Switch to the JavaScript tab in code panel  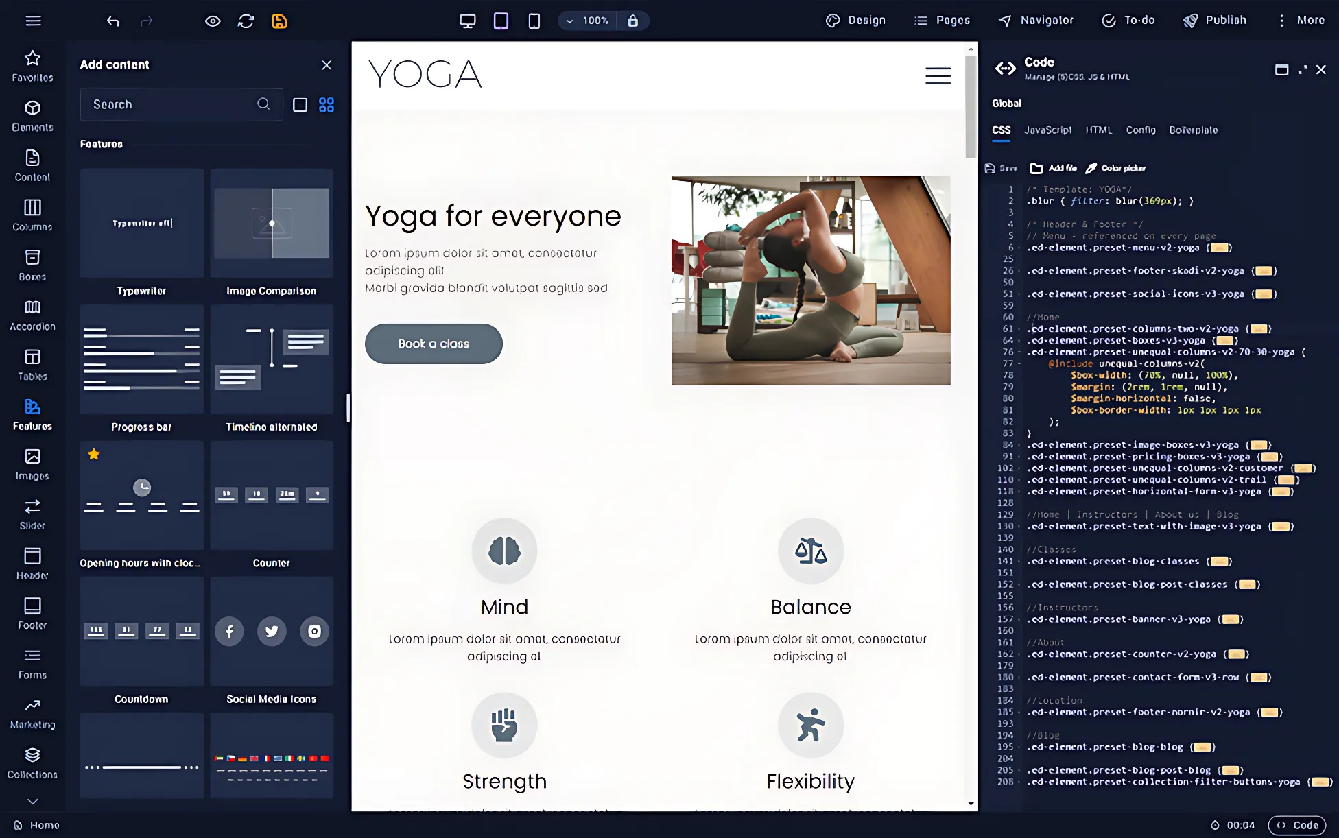tap(1047, 130)
